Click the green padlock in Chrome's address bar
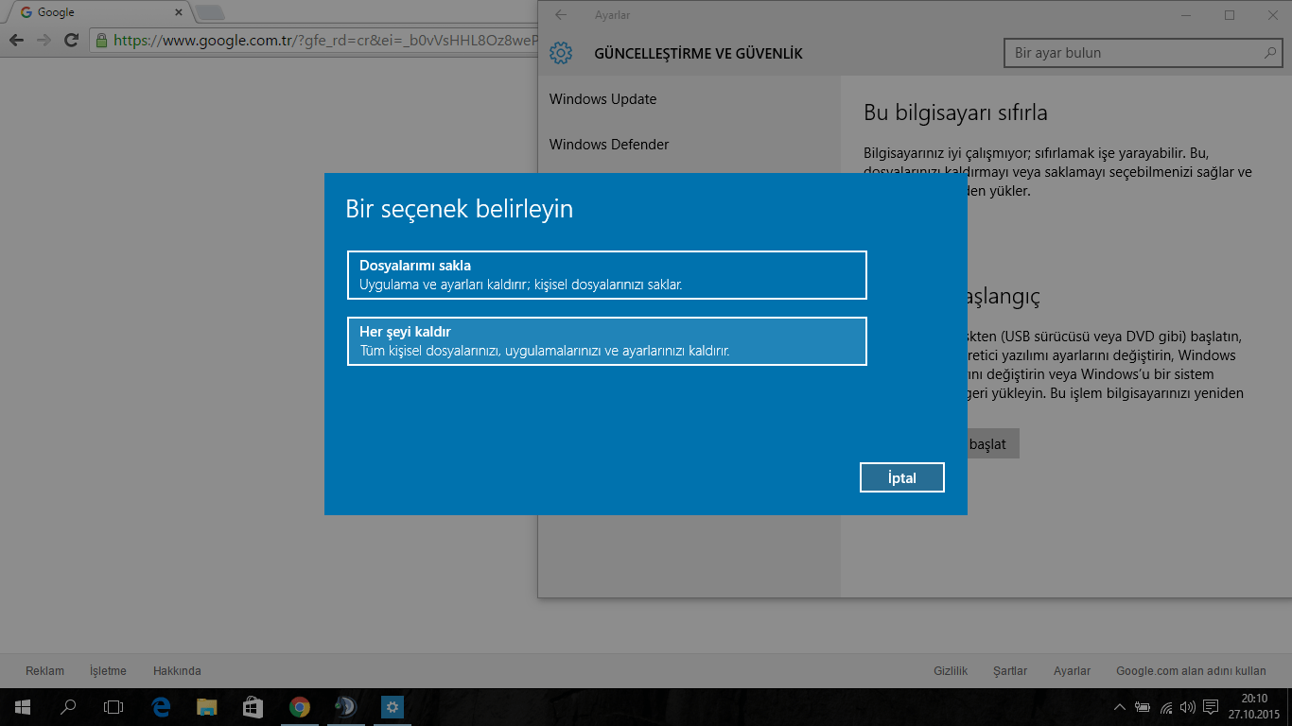Viewport: 1292px width, 726px height. tap(102, 41)
